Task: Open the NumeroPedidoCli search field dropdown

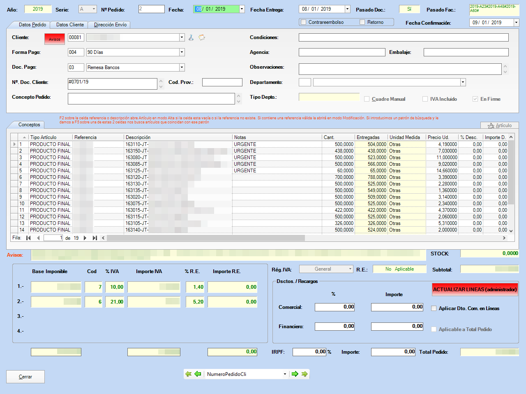Action: coord(285,374)
